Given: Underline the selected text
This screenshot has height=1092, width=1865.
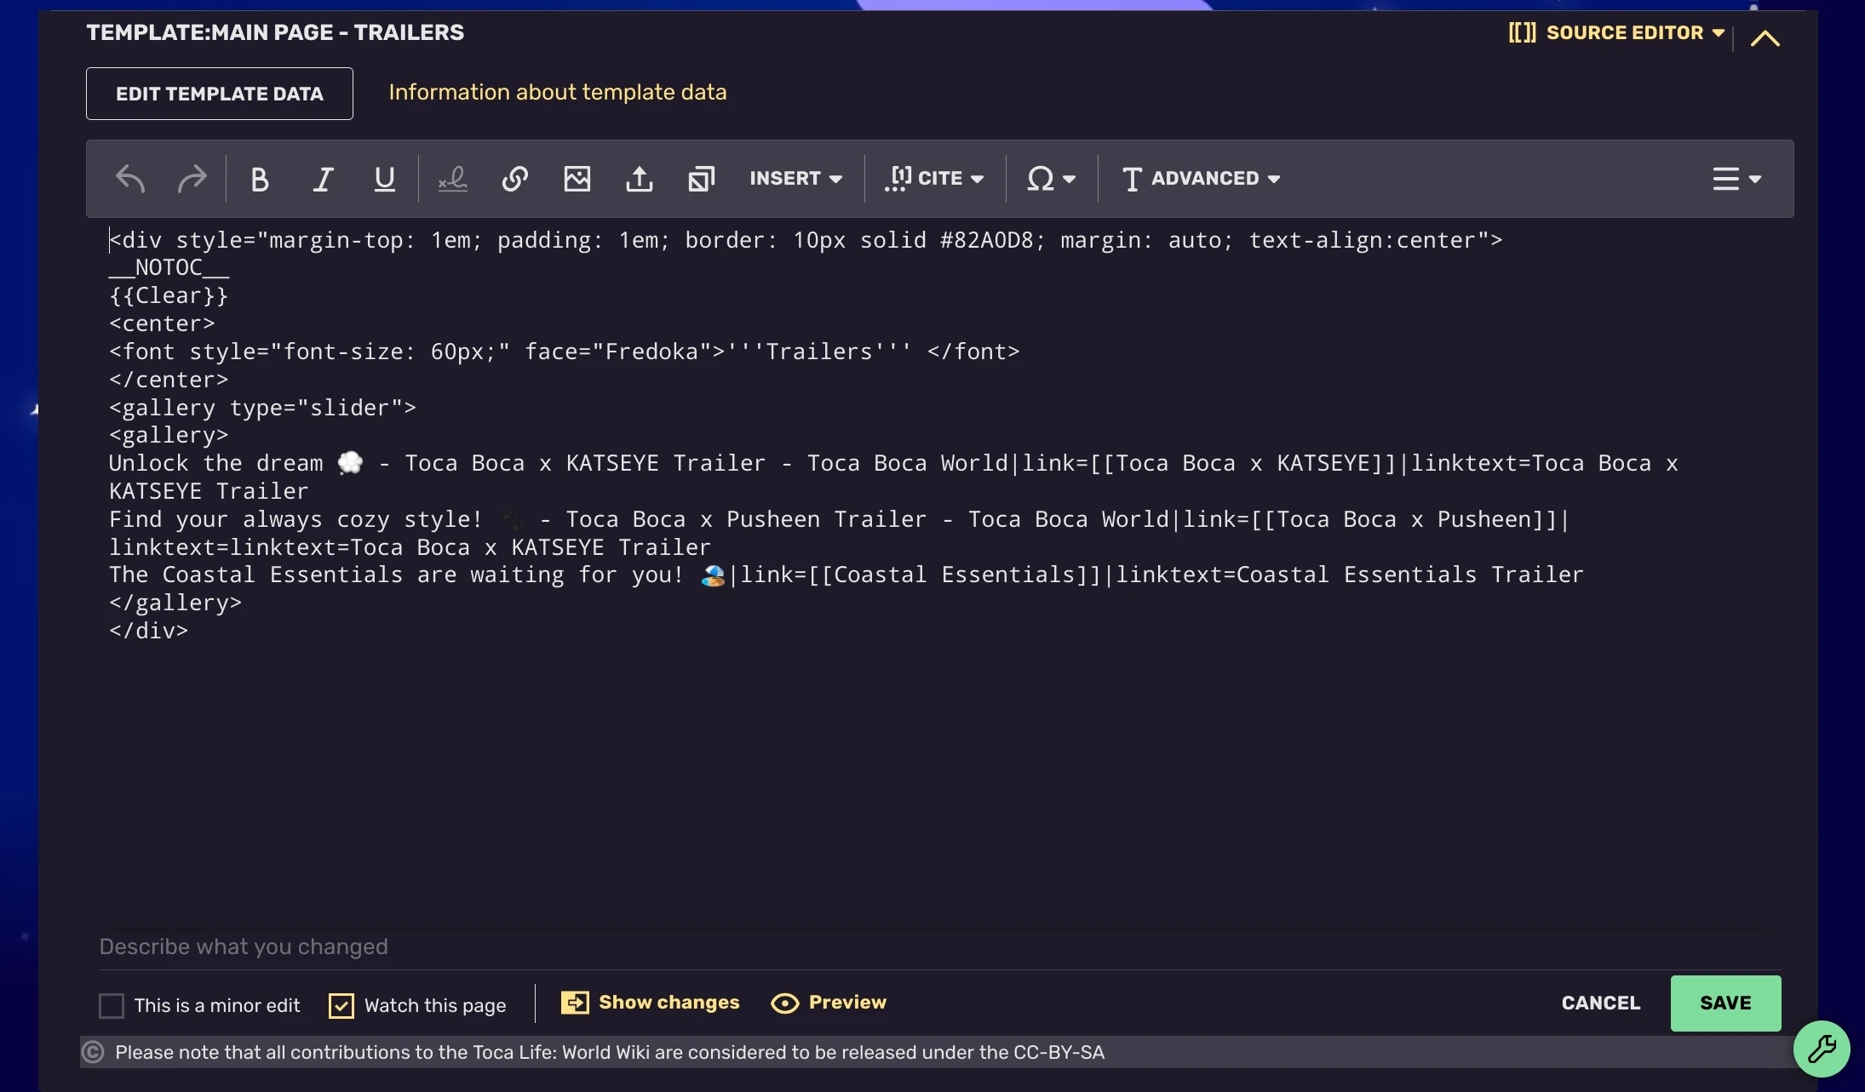Looking at the screenshot, I should [385, 179].
